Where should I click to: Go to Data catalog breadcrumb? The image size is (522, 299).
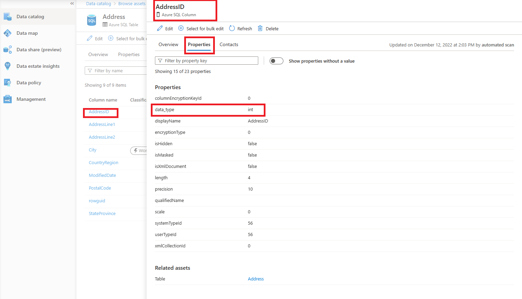pos(98,4)
